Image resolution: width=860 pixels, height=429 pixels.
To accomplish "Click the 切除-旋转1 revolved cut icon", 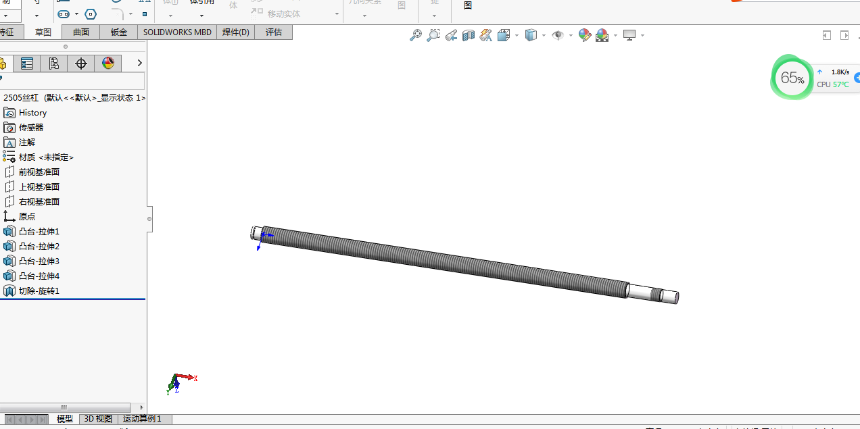I will click(x=9, y=291).
